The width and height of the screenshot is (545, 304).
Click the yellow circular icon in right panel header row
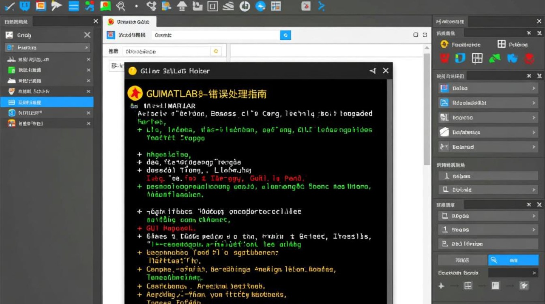tap(444, 45)
